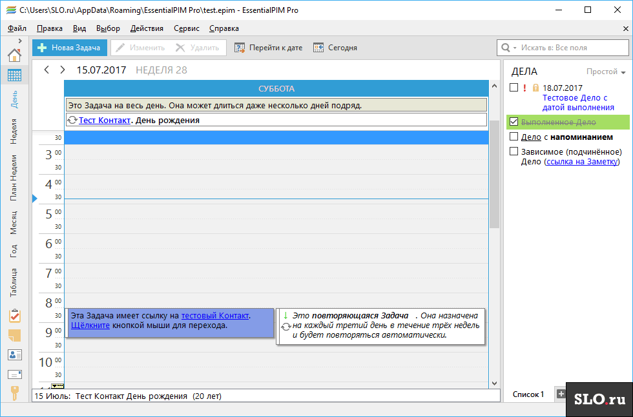Open the Contacts card icon in sidebar

(x=14, y=355)
